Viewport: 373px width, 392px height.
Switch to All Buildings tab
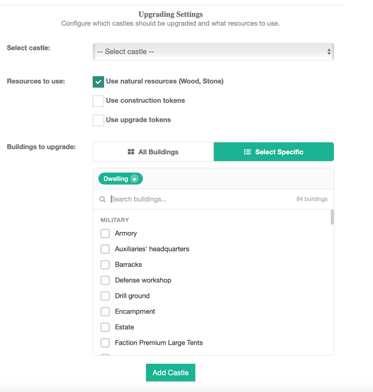(153, 152)
